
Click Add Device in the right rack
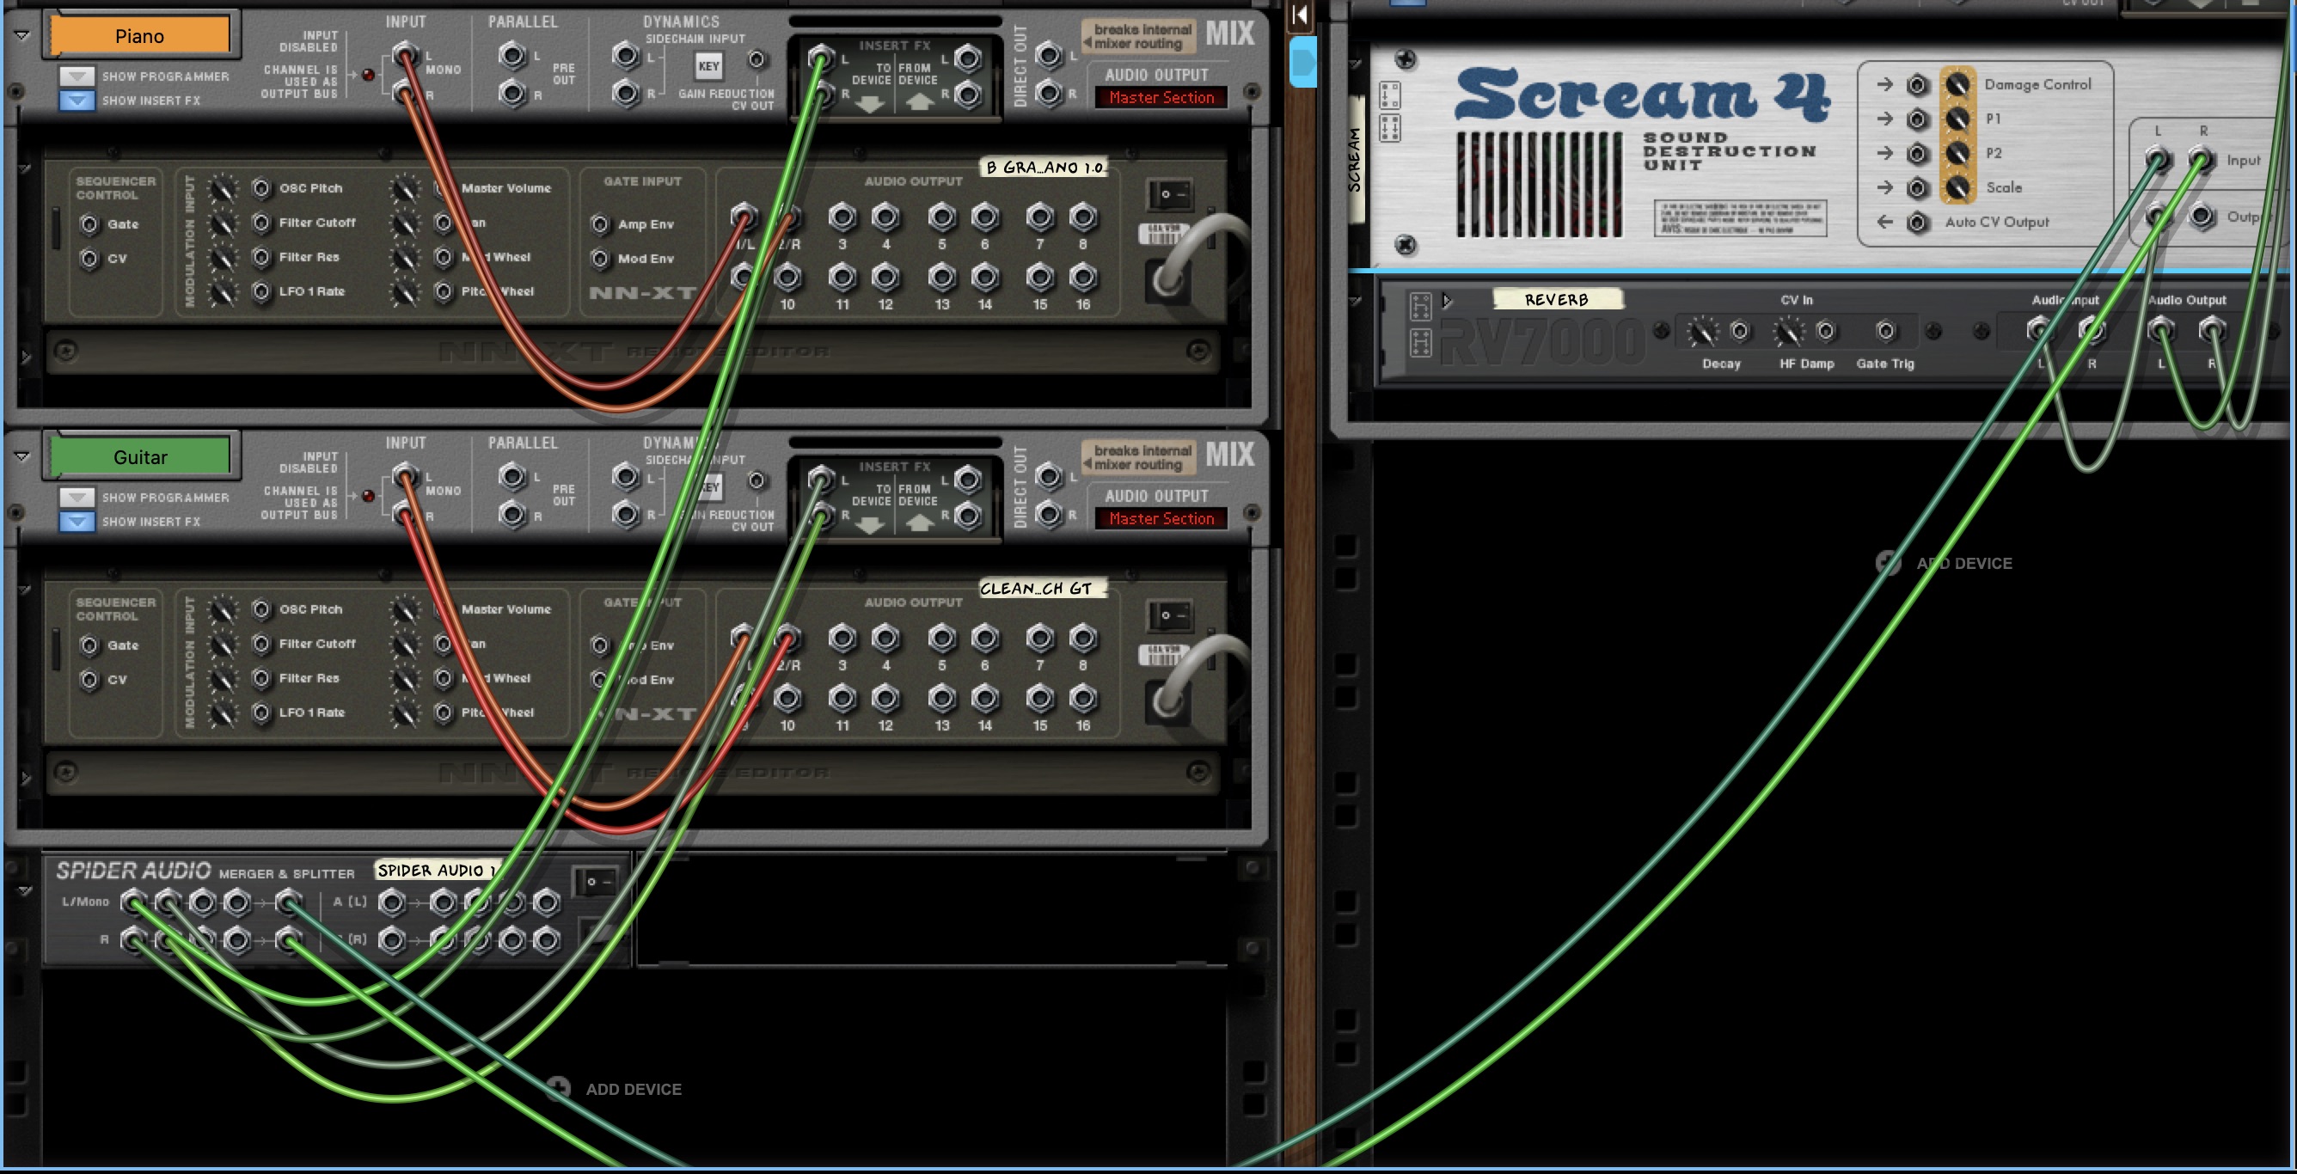[1945, 562]
